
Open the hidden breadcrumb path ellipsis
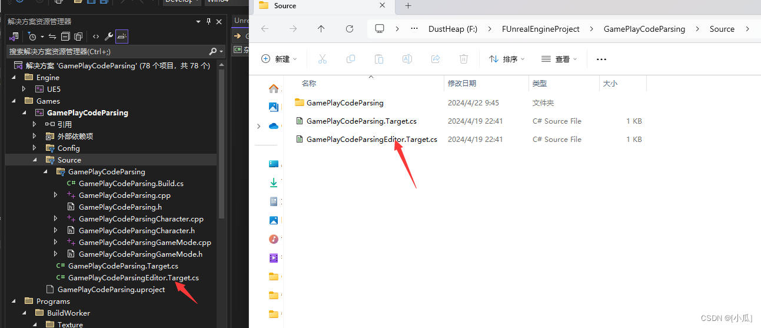pos(414,29)
